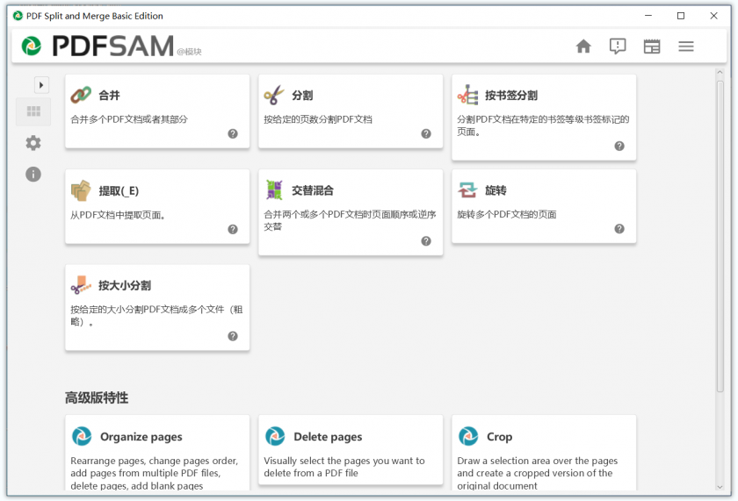Open the 交替混合 module title
Viewport: 738px width, 501px height.
coord(313,190)
